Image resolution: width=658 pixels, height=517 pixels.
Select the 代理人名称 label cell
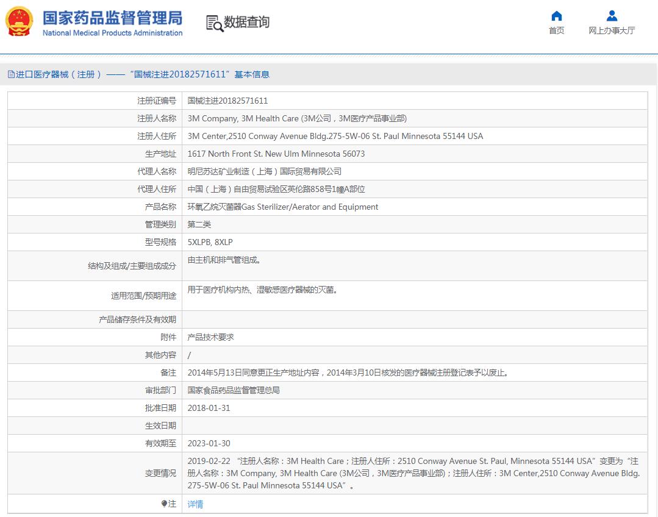(x=95, y=171)
